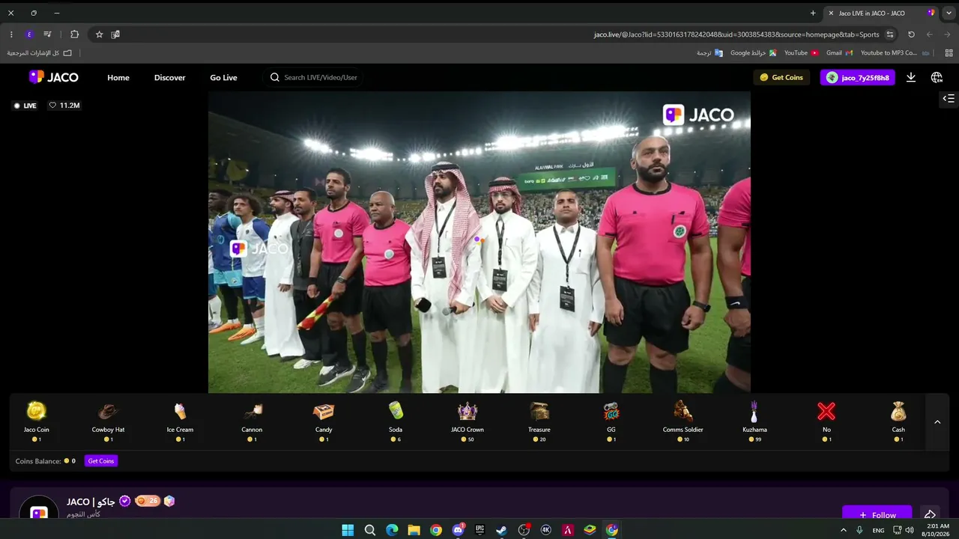Send the Candy gift
Screen dimensions: 959x539
tap(324, 421)
